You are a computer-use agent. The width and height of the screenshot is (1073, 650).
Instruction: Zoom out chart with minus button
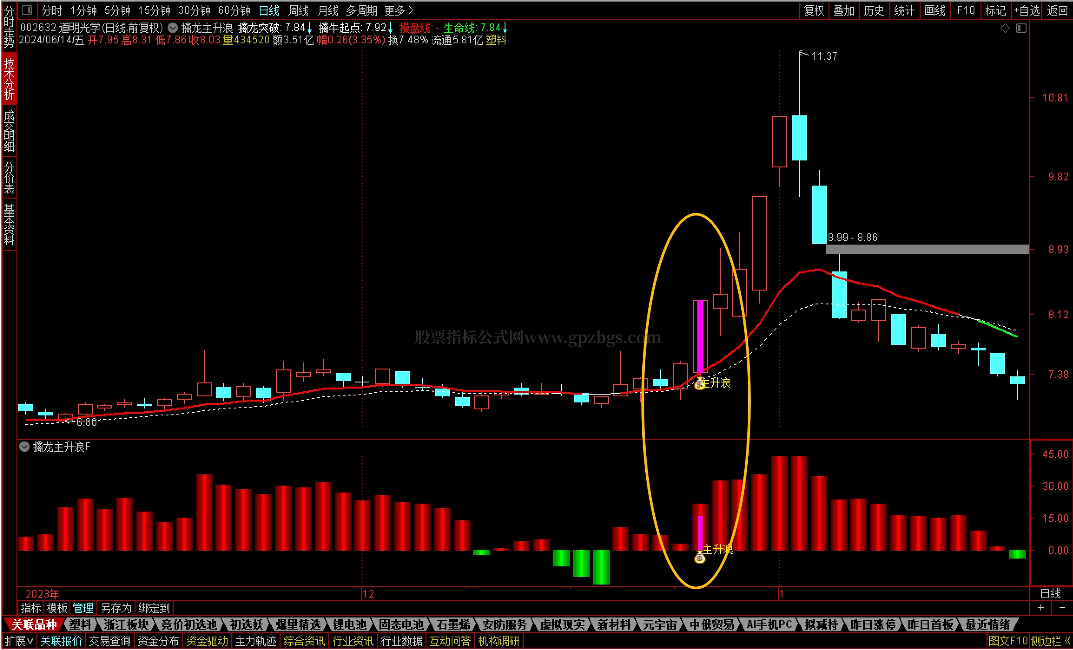1062,608
